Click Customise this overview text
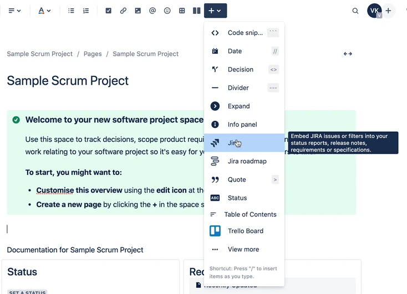 pos(79,190)
